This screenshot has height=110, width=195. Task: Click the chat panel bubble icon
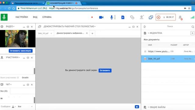point(2,84)
